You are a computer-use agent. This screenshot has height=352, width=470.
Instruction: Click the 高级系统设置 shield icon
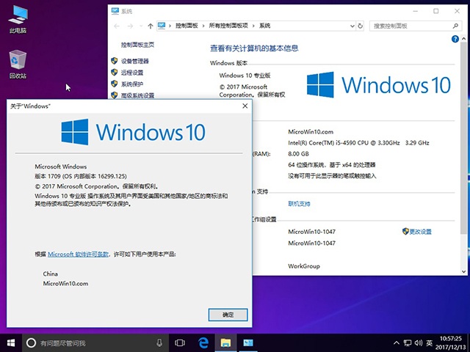[115, 95]
